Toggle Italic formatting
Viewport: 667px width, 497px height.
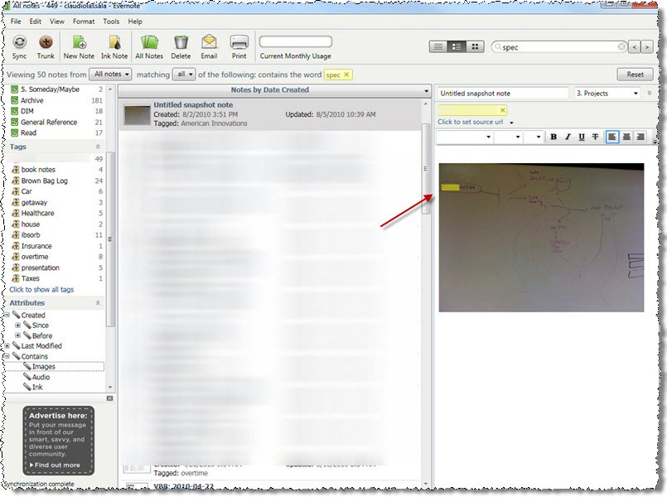[x=568, y=137]
